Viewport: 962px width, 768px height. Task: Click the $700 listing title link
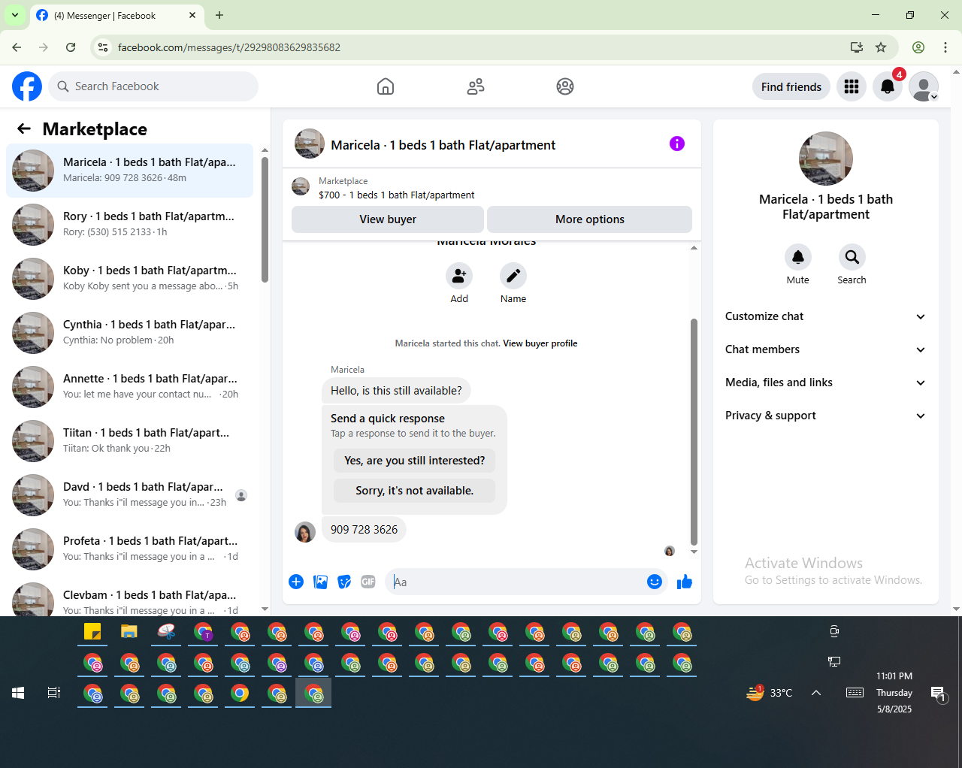tap(397, 195)
